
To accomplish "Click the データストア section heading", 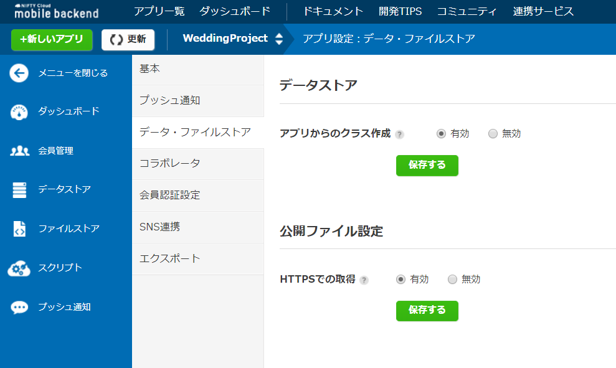I will (x=318, y=85).
